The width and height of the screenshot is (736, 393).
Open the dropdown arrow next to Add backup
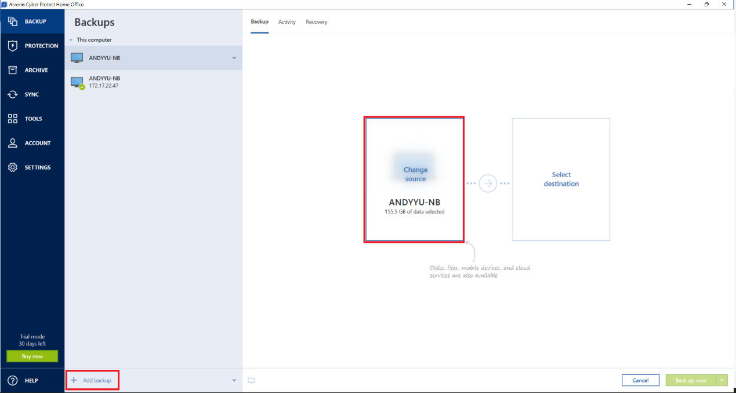tap(234, 380)
